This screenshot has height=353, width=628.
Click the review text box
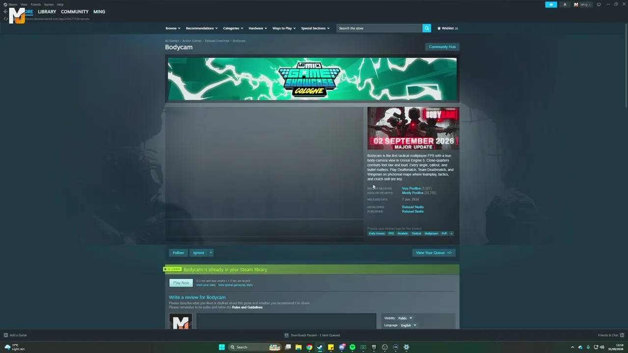(286, 321)
